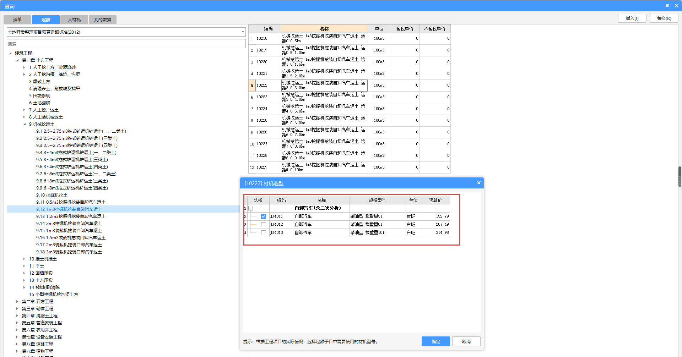Expand 第二章 石方工程 chapter
682x357 pixels.
pyautogui.click(x=17, y=302)
